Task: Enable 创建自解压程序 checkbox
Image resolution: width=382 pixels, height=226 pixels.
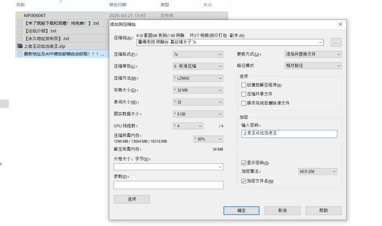Action: (244, 85)
